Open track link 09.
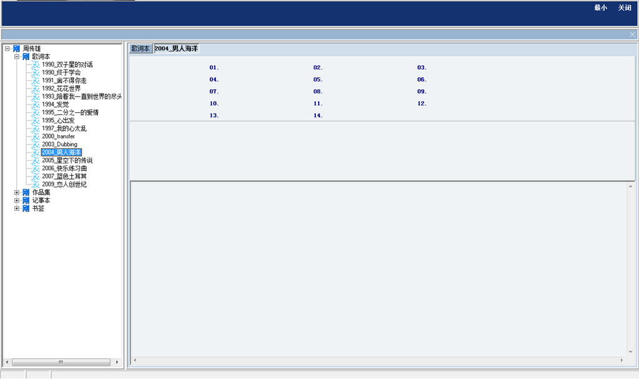Image resolution: width=639 pixels, height=379 pixels. 422,92
